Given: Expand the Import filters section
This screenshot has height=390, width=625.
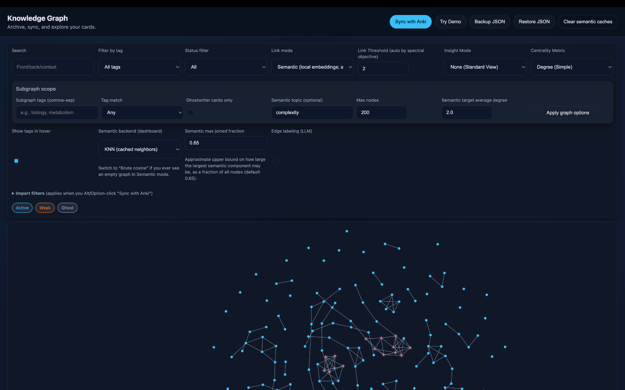Looking at the screenshot, I should pos(30,194).
